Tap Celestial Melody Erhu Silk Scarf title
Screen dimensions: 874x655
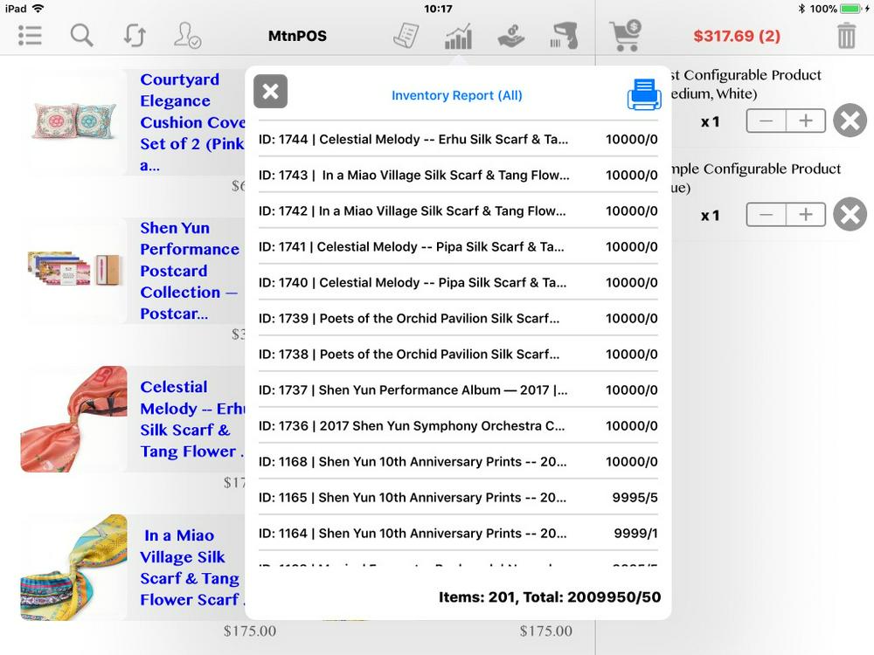pos(192,419)
